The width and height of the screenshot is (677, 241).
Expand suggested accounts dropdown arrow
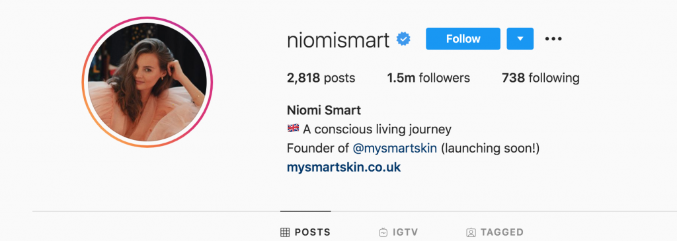click(x=520, y=39)
